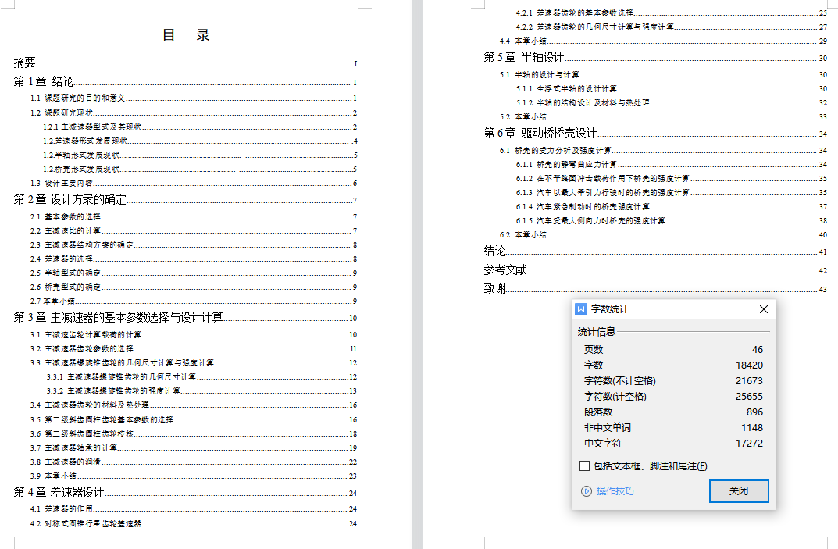Click the 2.2 主减速比的计算 entry
The image size is (838, 549).
tap(66, 231)
